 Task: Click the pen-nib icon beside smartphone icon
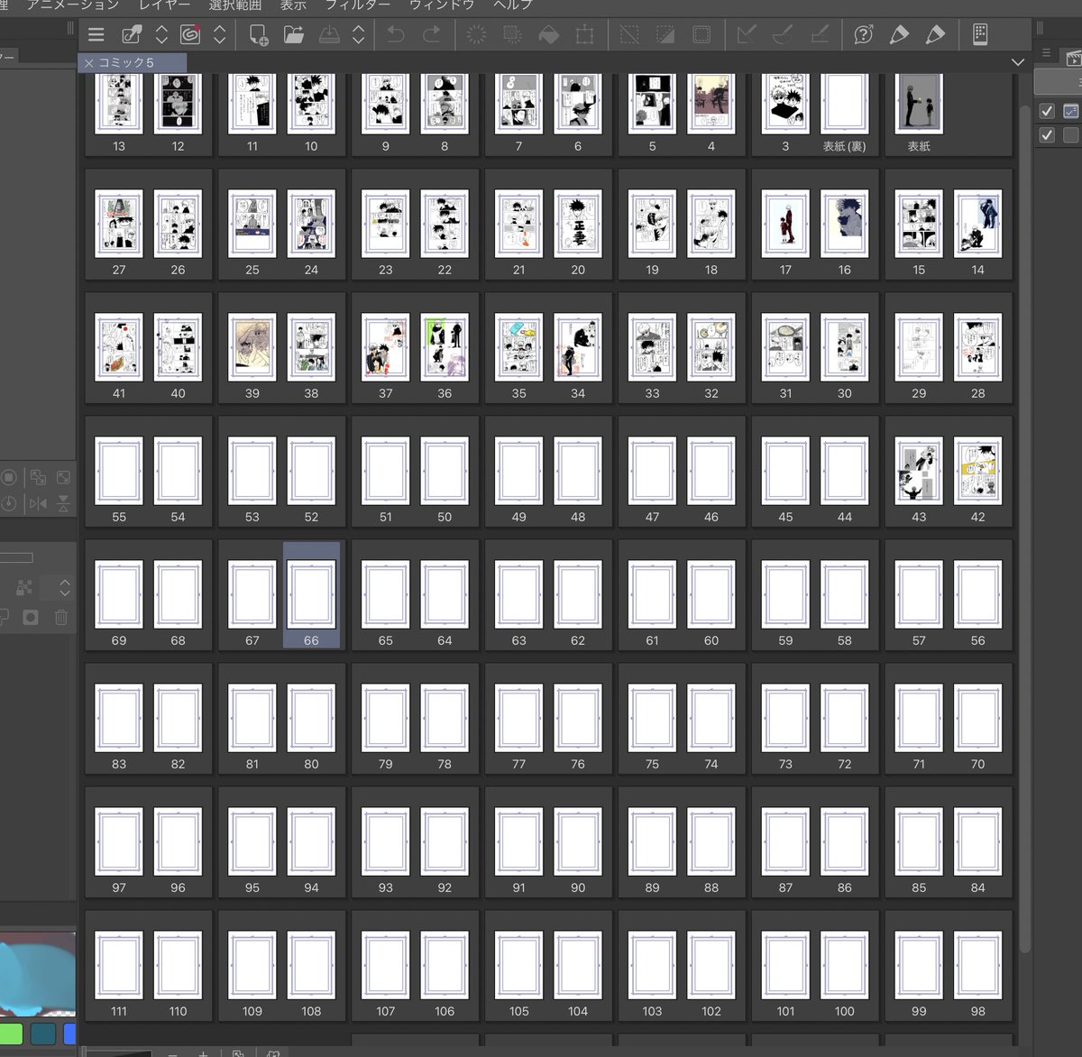(x=935, y=35)
